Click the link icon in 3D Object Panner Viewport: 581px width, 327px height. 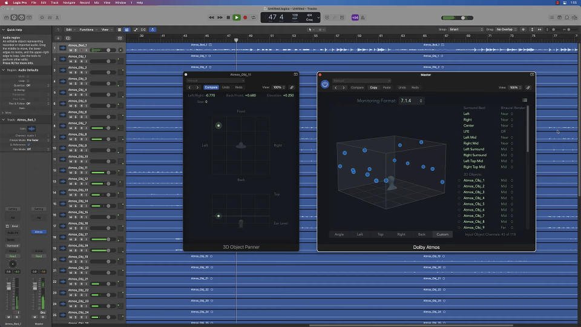coord(292,87)
